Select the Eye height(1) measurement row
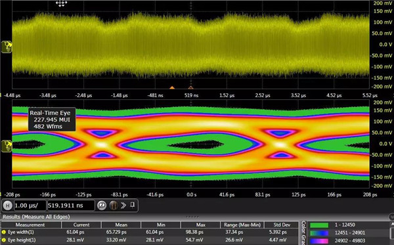Screen dimensions: 394x245 (x=150, y=240)
